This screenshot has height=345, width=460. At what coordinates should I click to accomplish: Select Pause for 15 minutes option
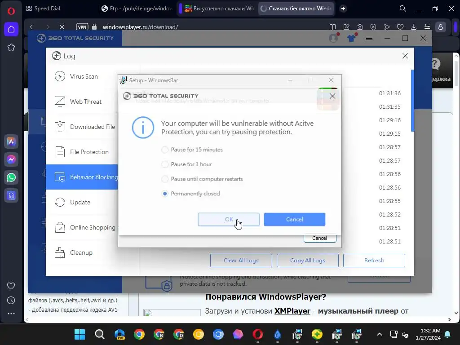(192, 150)
